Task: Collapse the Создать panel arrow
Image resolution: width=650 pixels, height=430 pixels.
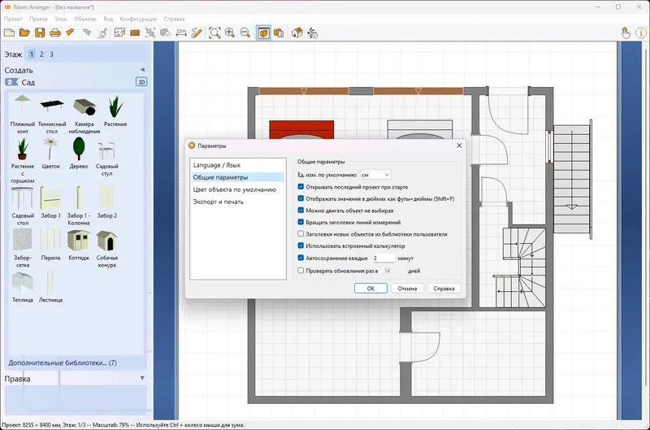Action: (142, 70)
